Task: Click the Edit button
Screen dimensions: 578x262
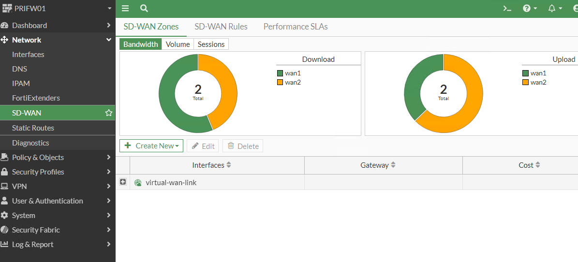Action: (203, 146)
